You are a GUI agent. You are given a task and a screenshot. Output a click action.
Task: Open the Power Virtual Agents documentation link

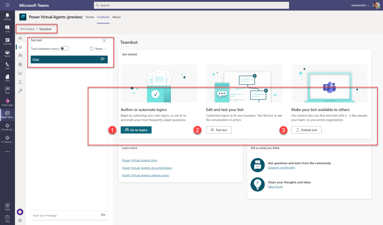[147, 168]
